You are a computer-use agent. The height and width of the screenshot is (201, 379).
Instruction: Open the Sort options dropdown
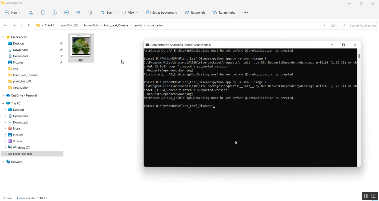(108, 12)
